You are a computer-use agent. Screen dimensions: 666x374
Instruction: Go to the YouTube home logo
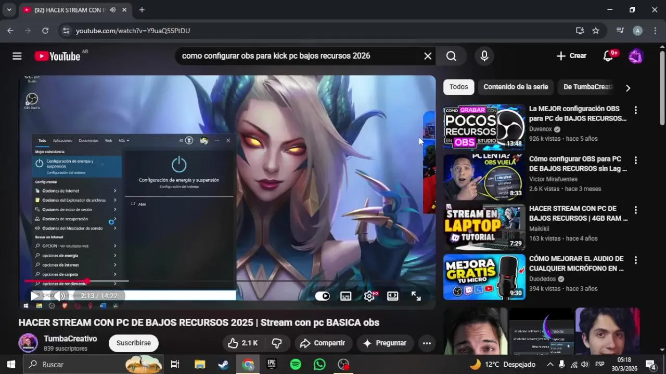[57, 56]
